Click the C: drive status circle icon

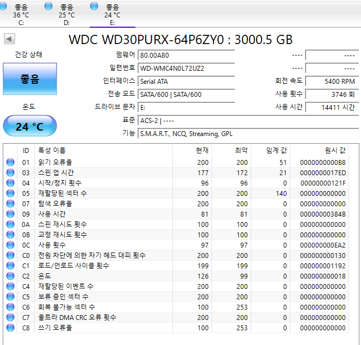pos(3,6)
